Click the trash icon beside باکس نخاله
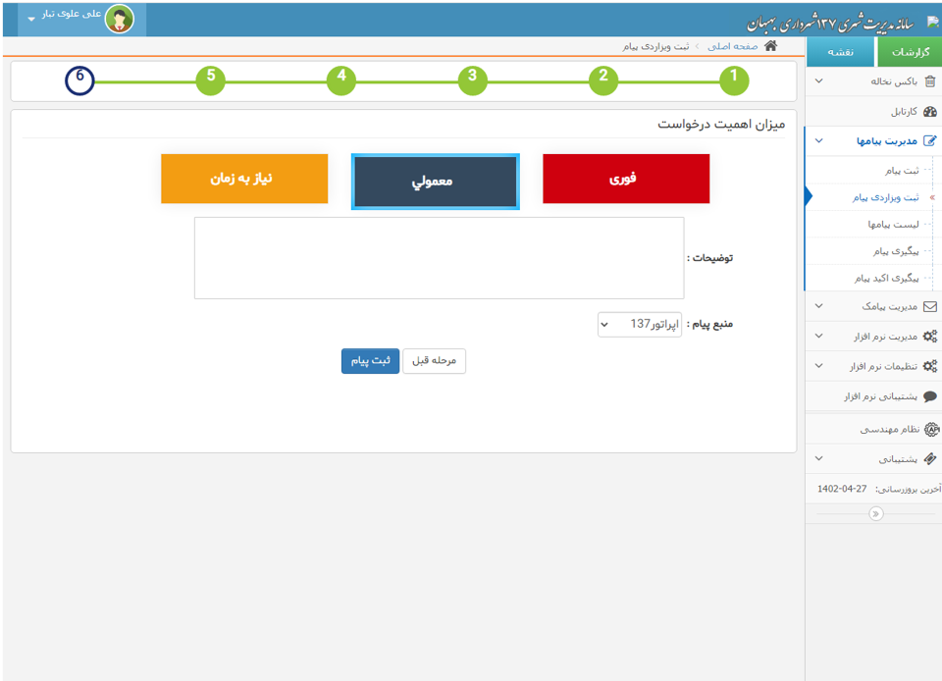Screen dimensions: 942x681 [x=930, y=81]
